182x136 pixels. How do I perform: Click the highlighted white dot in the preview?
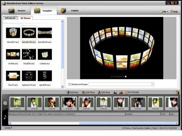coord(126,76)
